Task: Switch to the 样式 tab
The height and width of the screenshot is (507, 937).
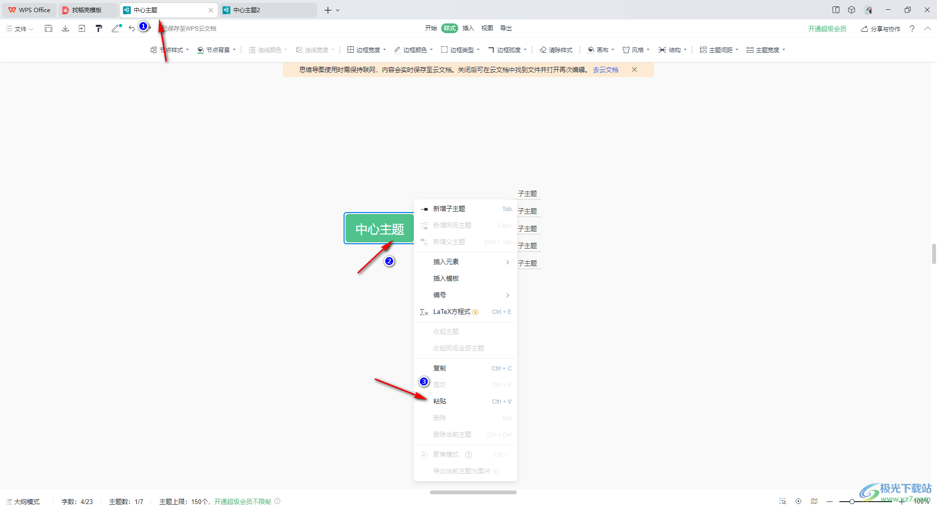Action: coord(449,28)
